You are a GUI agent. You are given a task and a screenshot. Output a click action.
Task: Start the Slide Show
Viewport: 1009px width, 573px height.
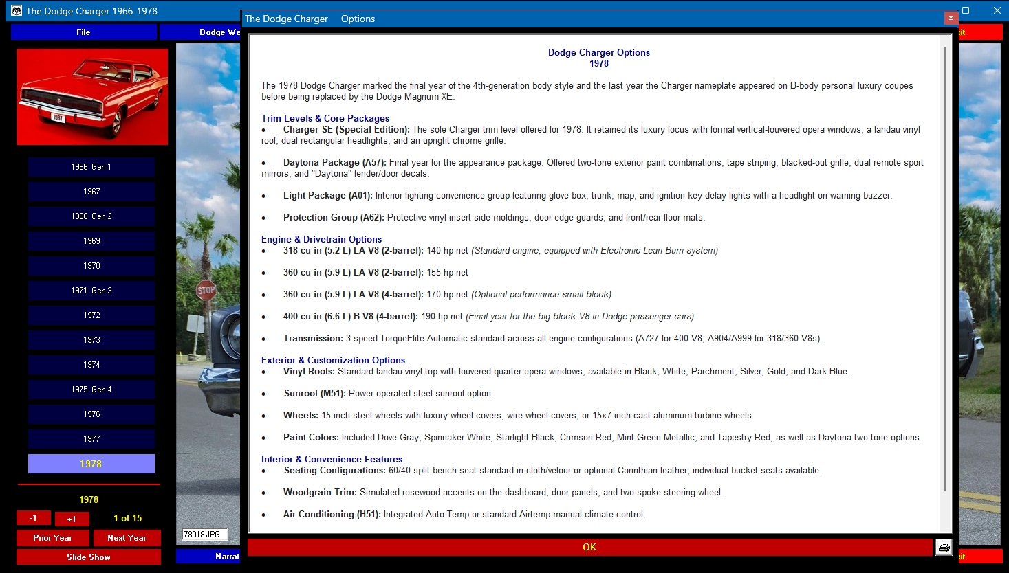pos(89,557)
